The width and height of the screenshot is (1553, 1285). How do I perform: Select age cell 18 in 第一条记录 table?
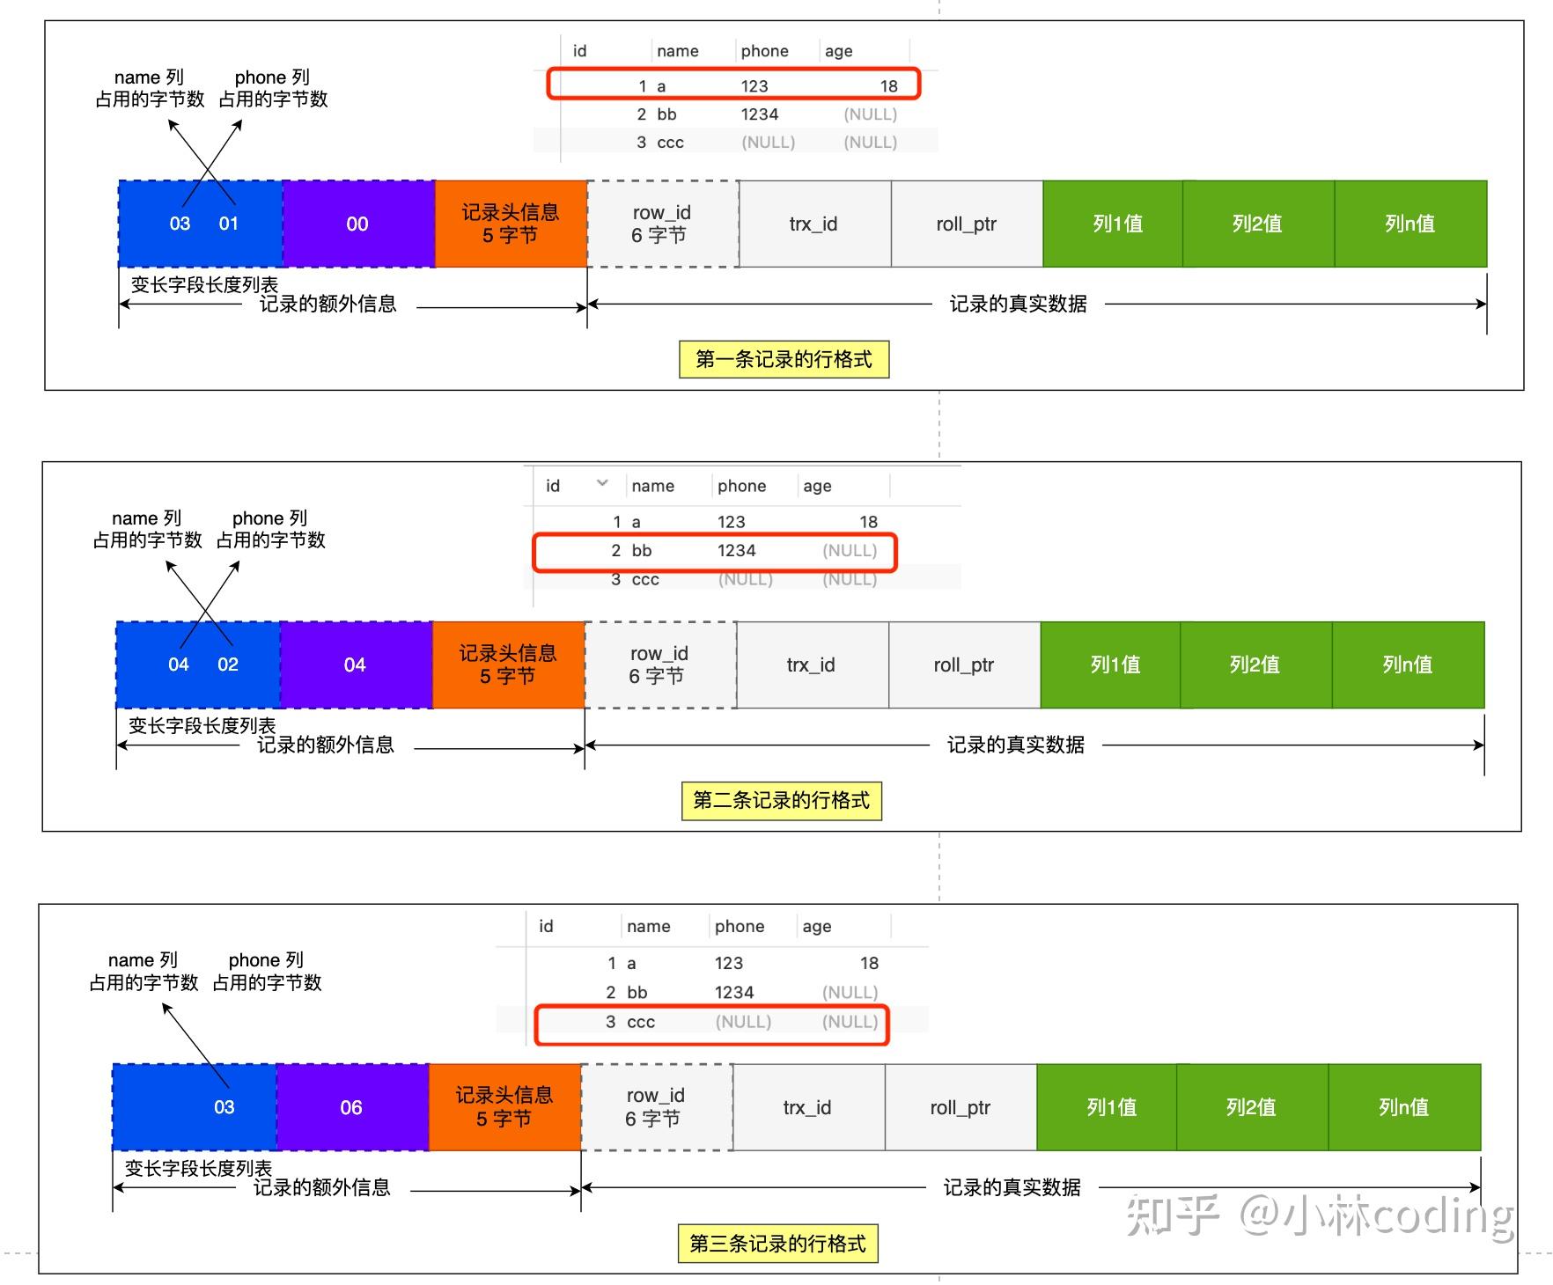coord(889,86)
